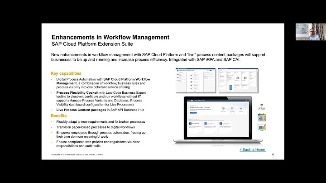Click the 'New enhancements in workflow management' intro paragraph

tap(158, 57)
